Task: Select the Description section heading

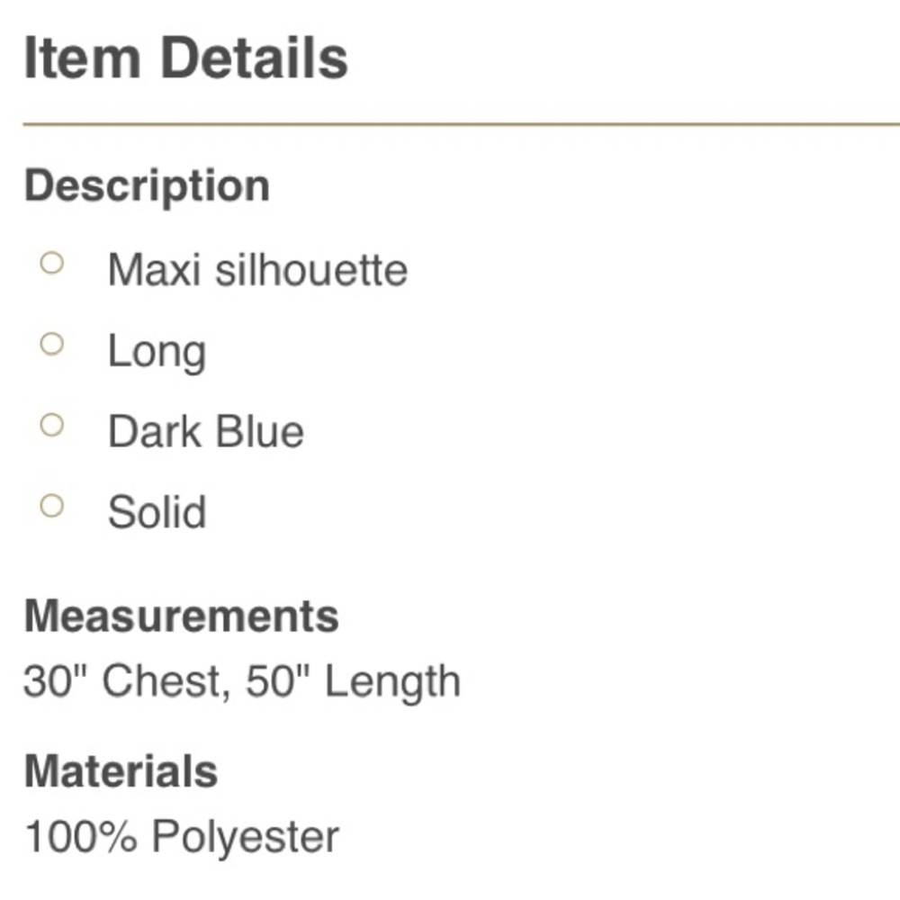Action: point(147,186)
